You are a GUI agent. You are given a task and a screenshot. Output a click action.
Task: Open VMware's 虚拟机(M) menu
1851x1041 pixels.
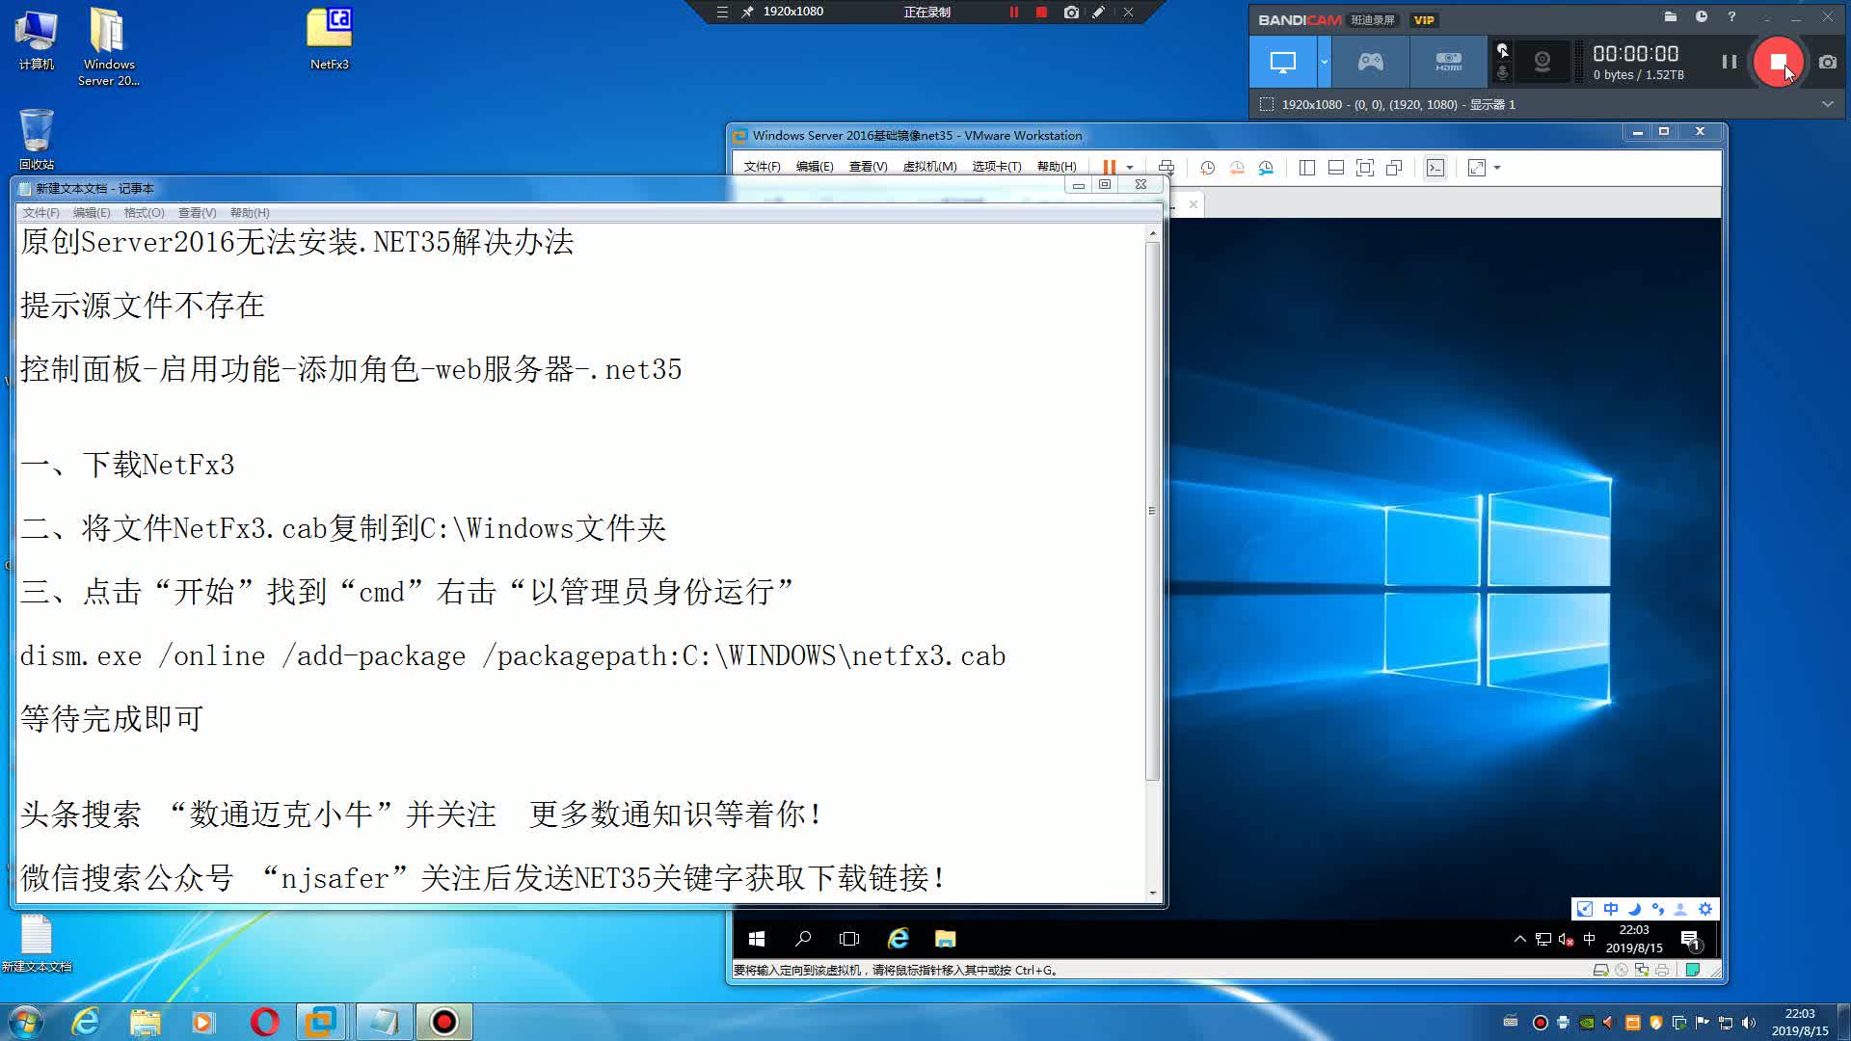click(x=929, y=167)
